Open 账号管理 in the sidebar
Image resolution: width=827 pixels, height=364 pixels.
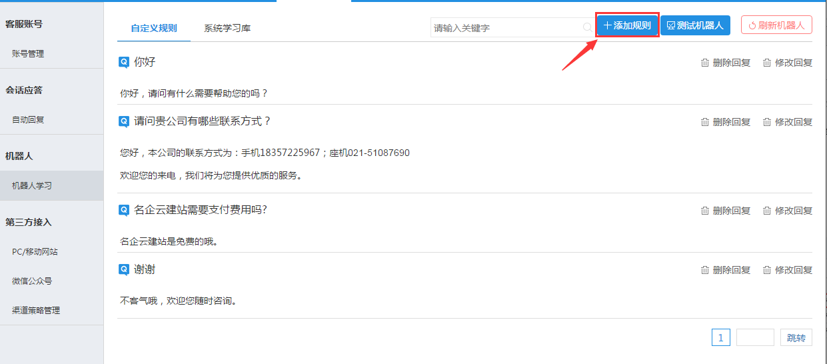[x=28, y=53]
